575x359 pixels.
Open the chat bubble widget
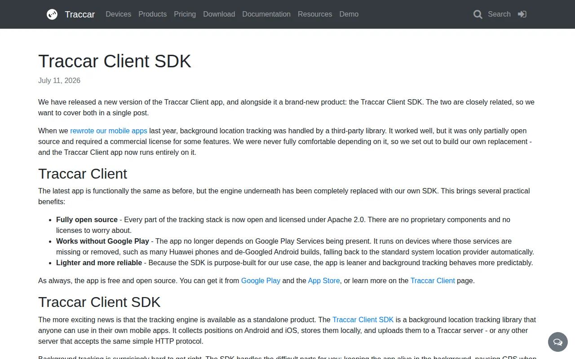558,342
